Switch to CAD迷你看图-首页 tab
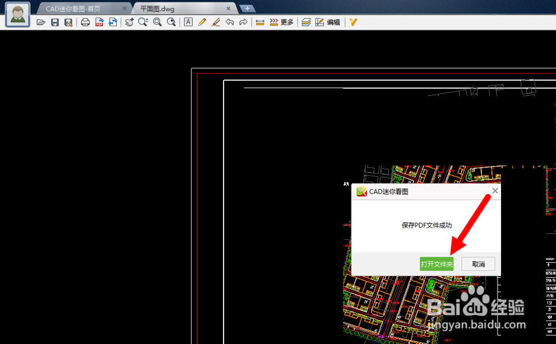 (x=73, y=9)
